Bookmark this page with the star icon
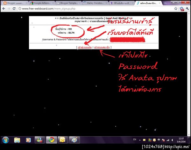The height and width of the screenshot is (150, 191). [x=176, y=9]
